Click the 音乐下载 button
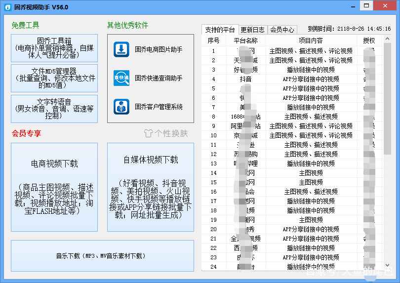Screen dimensions: 400x283 pyautogui.click(x=102, y=256)
